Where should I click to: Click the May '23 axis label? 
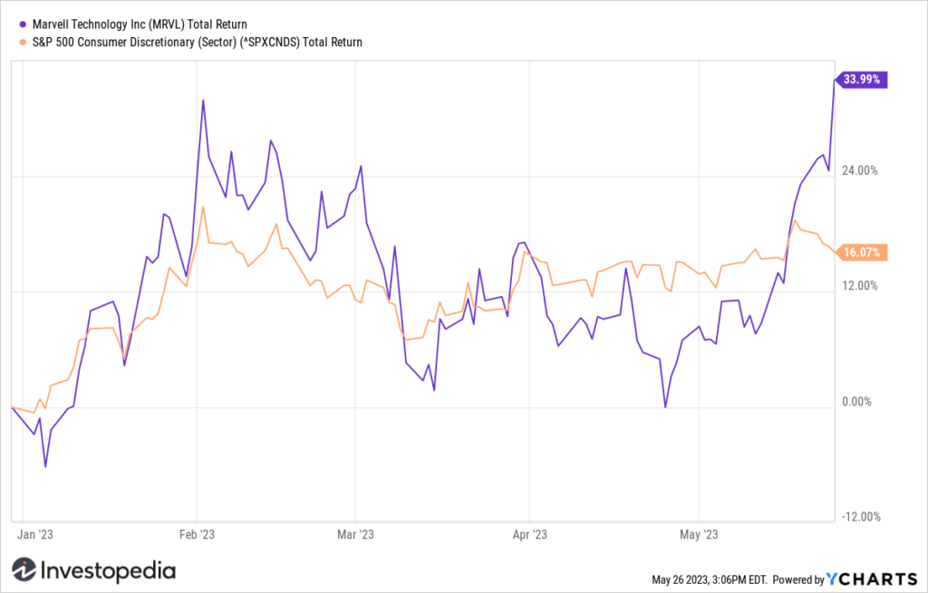tap(699, 535)
